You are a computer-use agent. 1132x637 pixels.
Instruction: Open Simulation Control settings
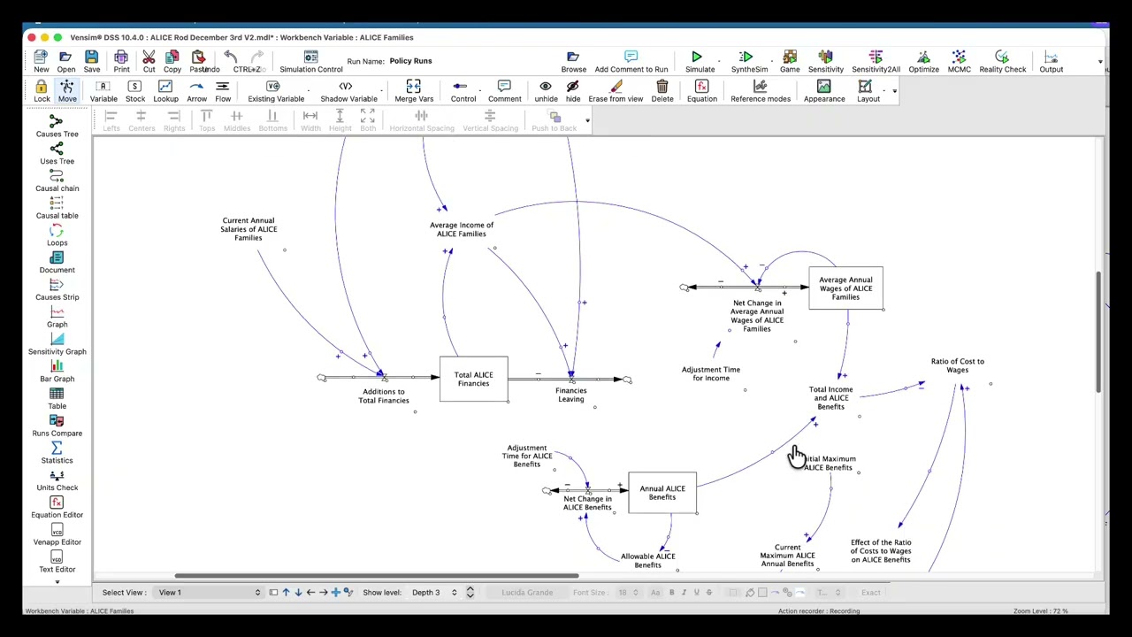[310, 61]
